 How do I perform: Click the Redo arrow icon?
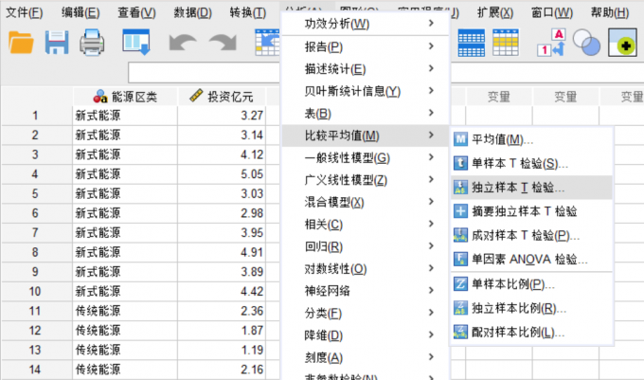click(223, 43)
